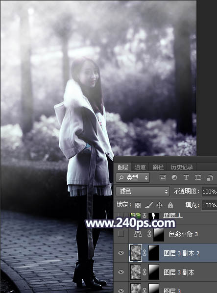Open the 滤色 blend mode dropdown

click(143, 192)
